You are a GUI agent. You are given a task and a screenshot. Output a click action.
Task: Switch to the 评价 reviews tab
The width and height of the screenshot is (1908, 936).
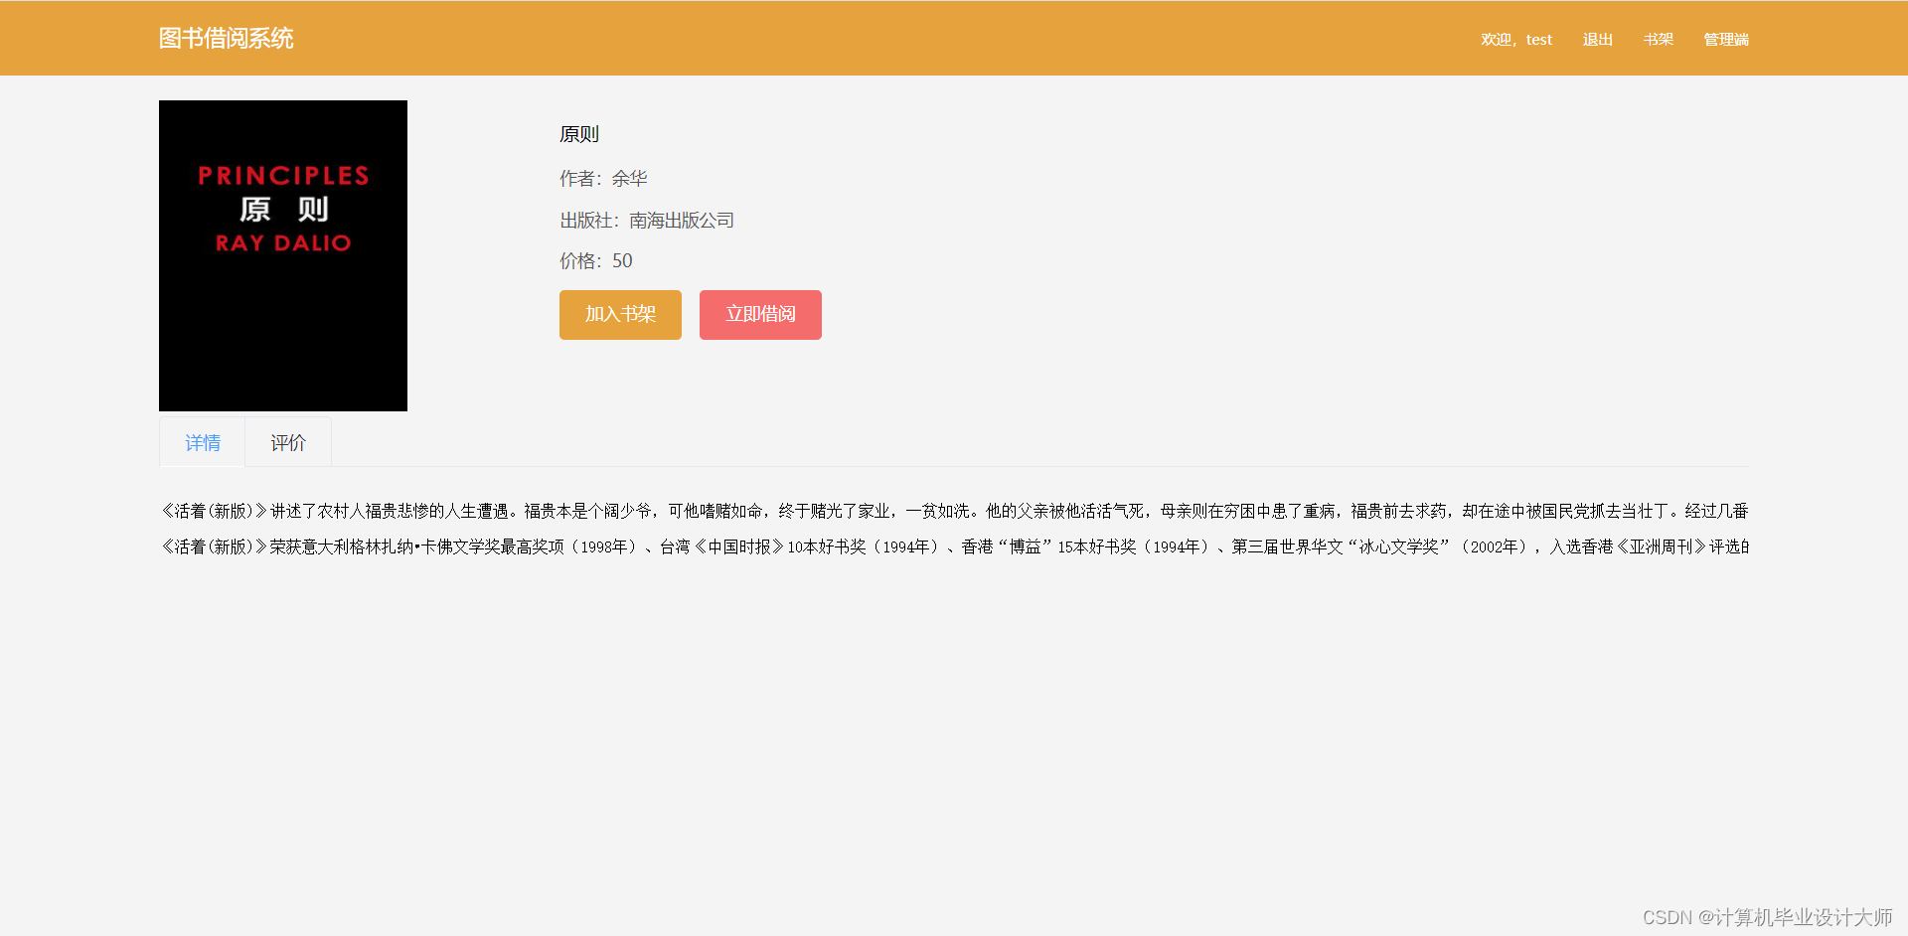(x=287, y=442)
